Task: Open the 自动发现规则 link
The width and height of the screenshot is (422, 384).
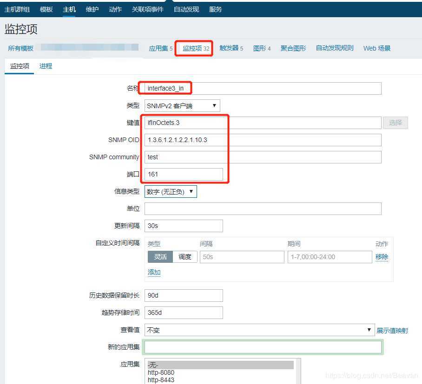Action: pos(335,48)
